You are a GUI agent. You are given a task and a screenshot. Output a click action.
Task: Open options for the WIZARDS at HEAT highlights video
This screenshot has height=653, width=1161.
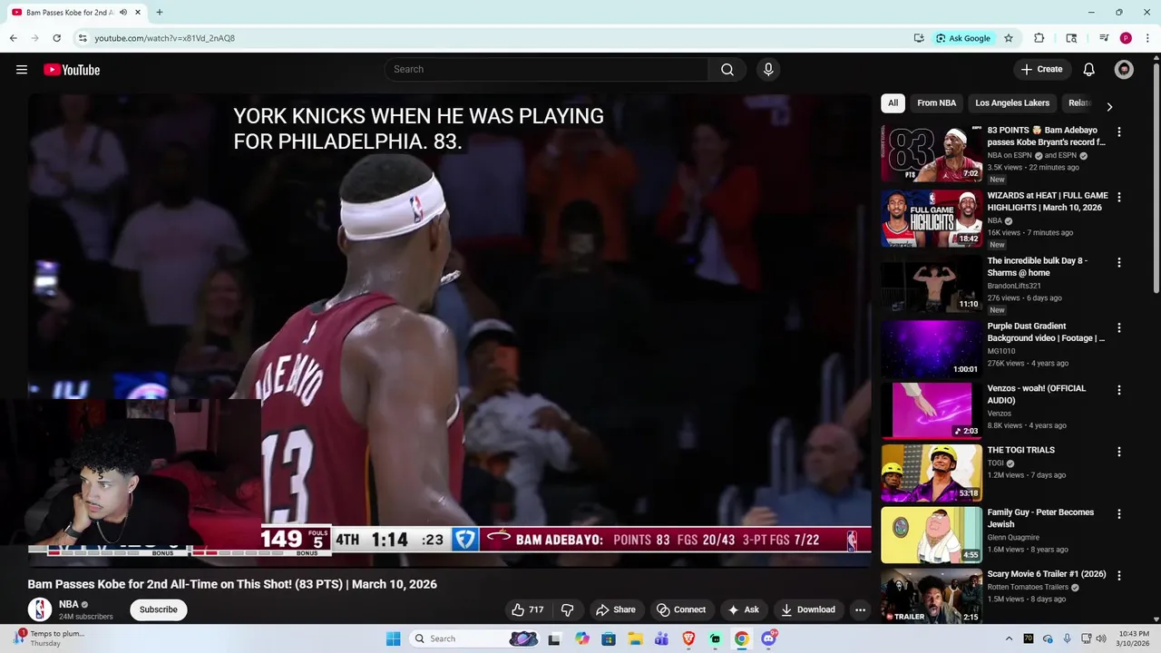1118,197
